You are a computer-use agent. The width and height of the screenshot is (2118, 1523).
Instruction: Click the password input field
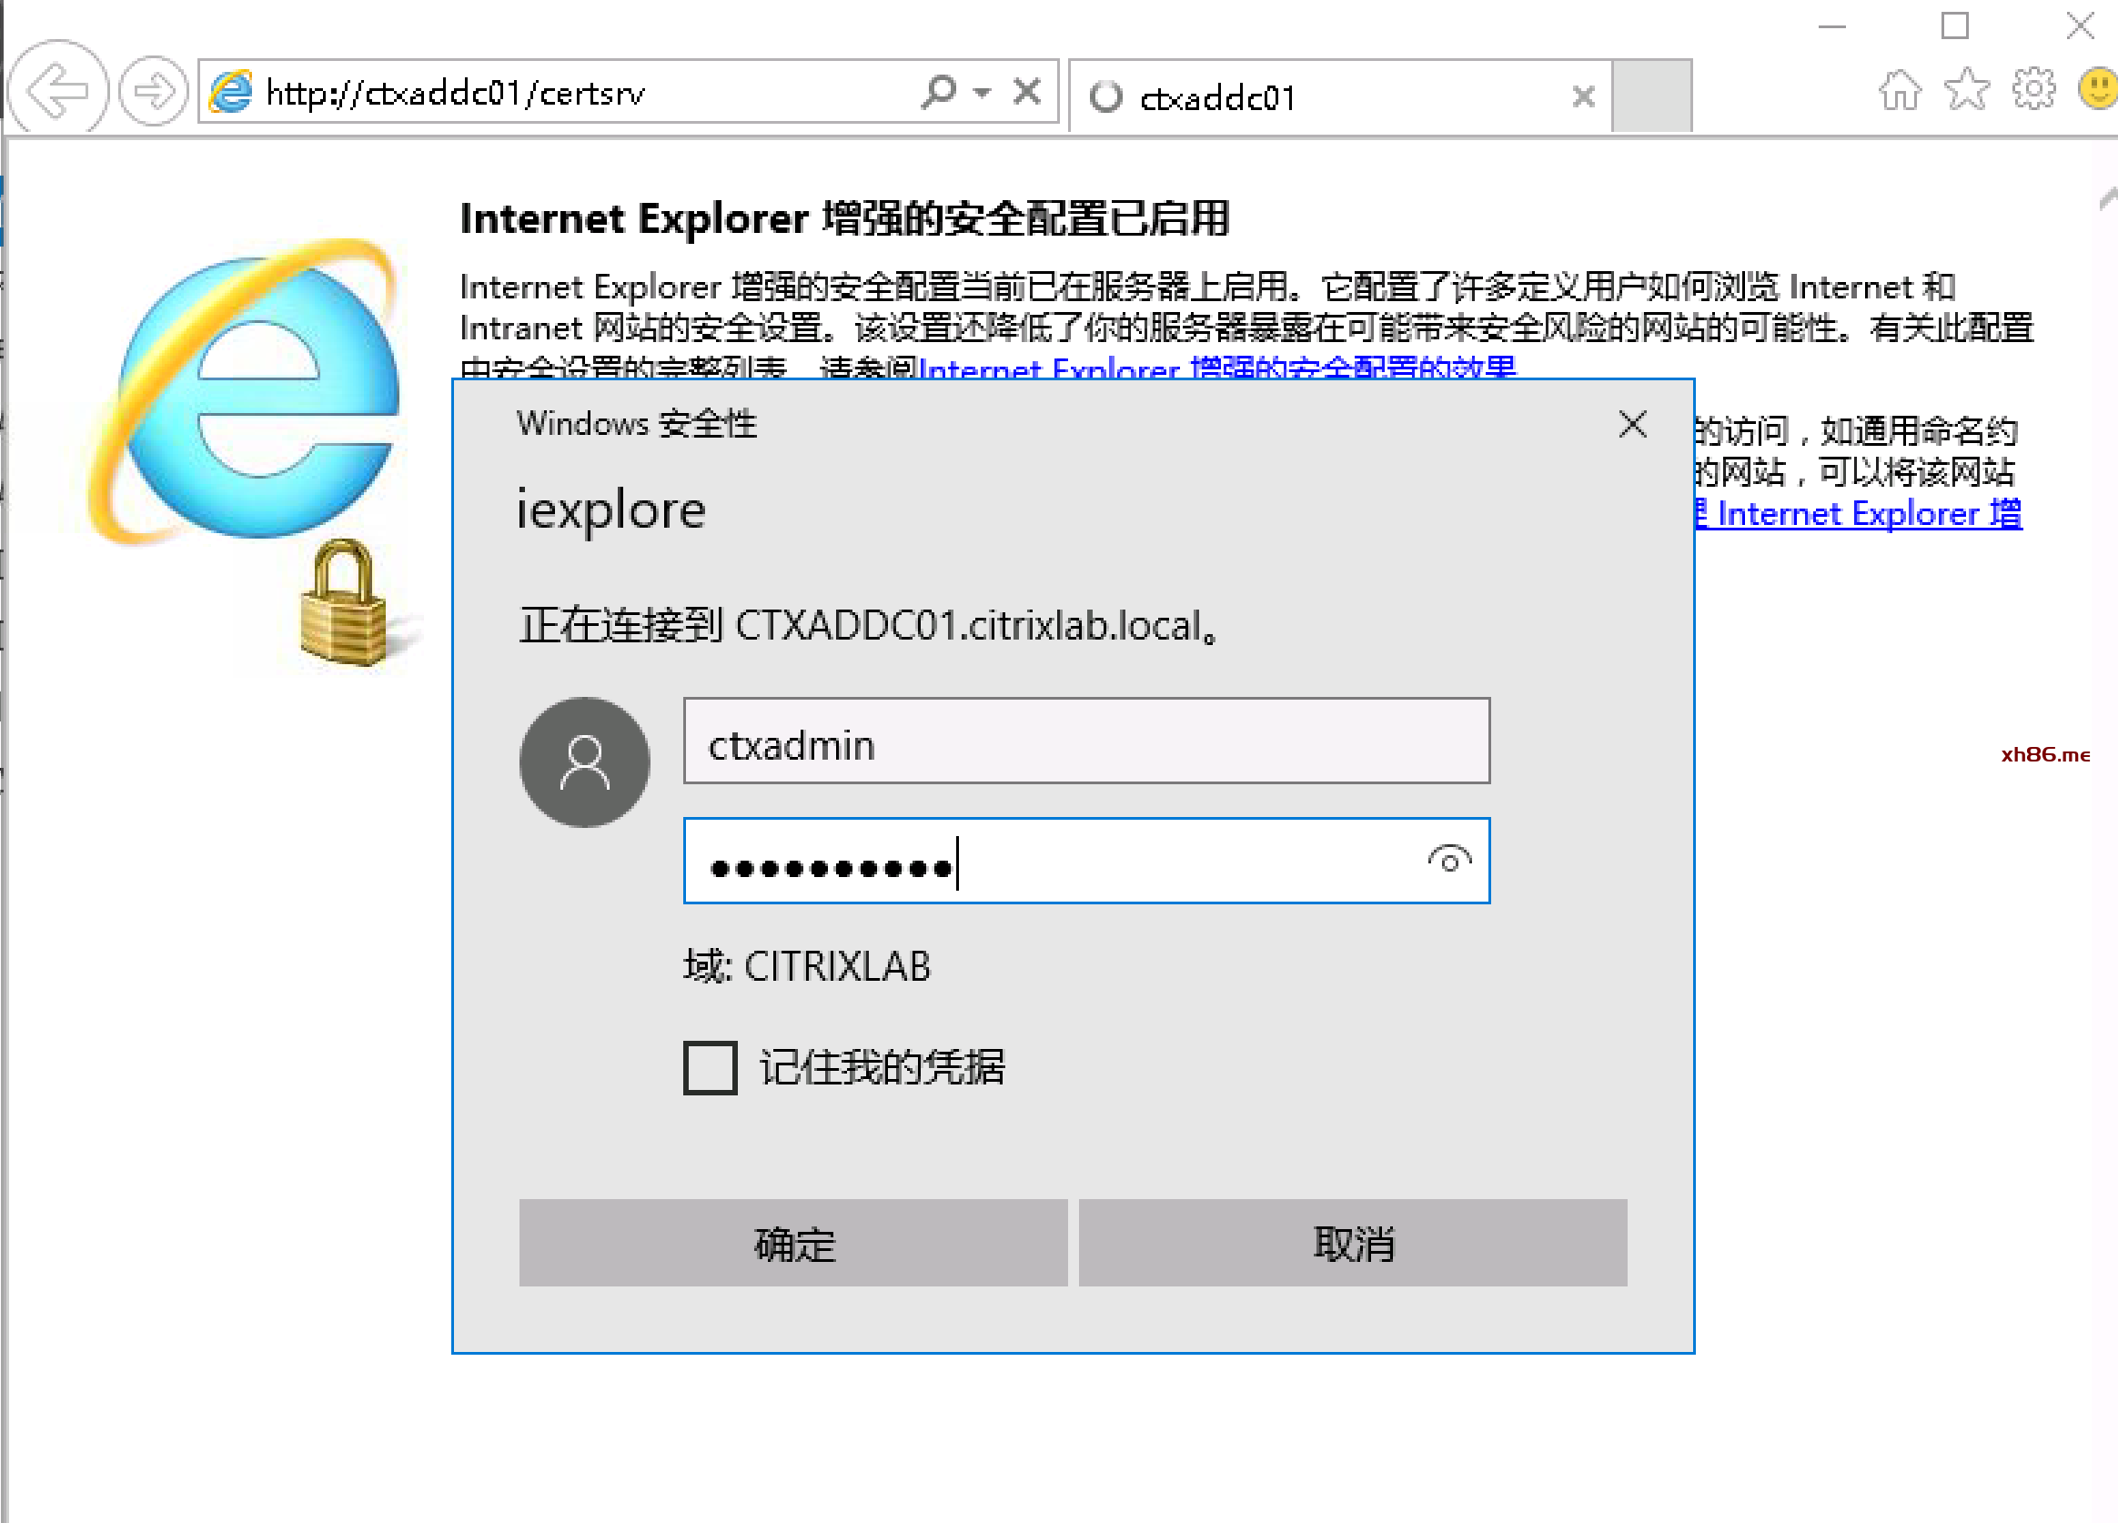tap(1087, 861)
